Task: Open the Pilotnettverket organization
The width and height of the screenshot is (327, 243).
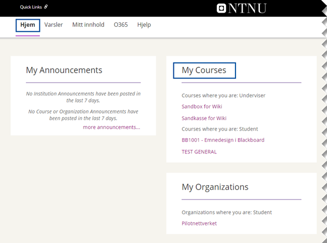Action: (x=199, y=223)
